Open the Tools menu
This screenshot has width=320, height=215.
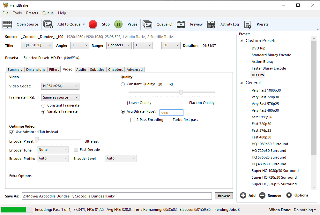click(17, 13)
